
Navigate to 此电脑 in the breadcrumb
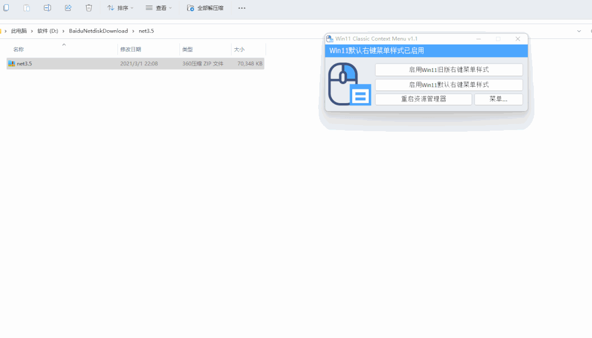[x=19, y=31]
